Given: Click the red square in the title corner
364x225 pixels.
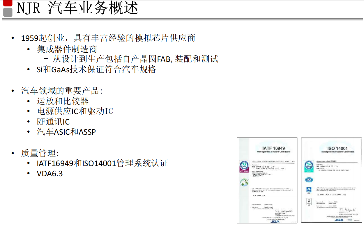Looking at the screenshot, I should [8, 3].
